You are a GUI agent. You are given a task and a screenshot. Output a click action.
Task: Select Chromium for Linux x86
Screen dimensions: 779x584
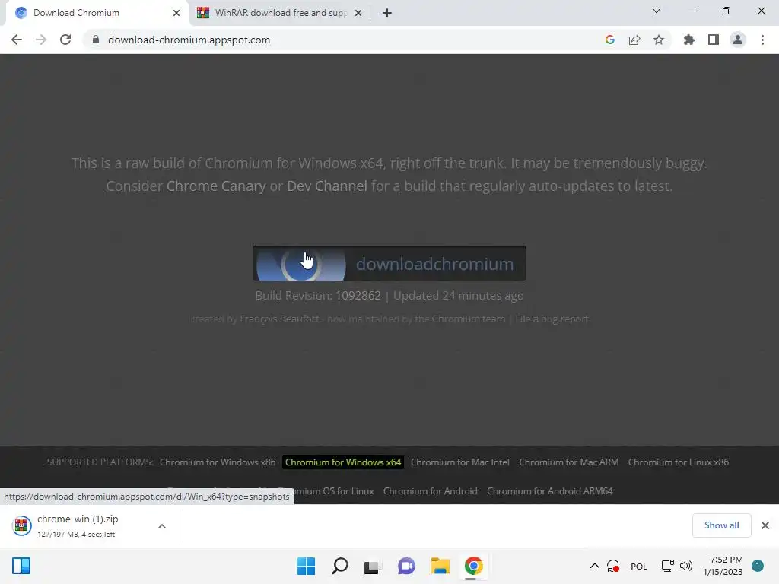pyautogui.click(x=678, y=462)
